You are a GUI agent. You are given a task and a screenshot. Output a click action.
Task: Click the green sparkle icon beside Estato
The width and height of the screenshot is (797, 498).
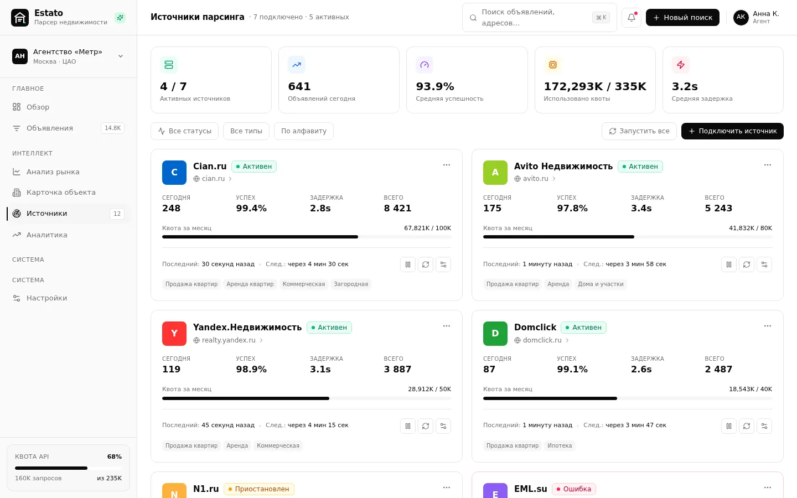(x=120, y=18)
